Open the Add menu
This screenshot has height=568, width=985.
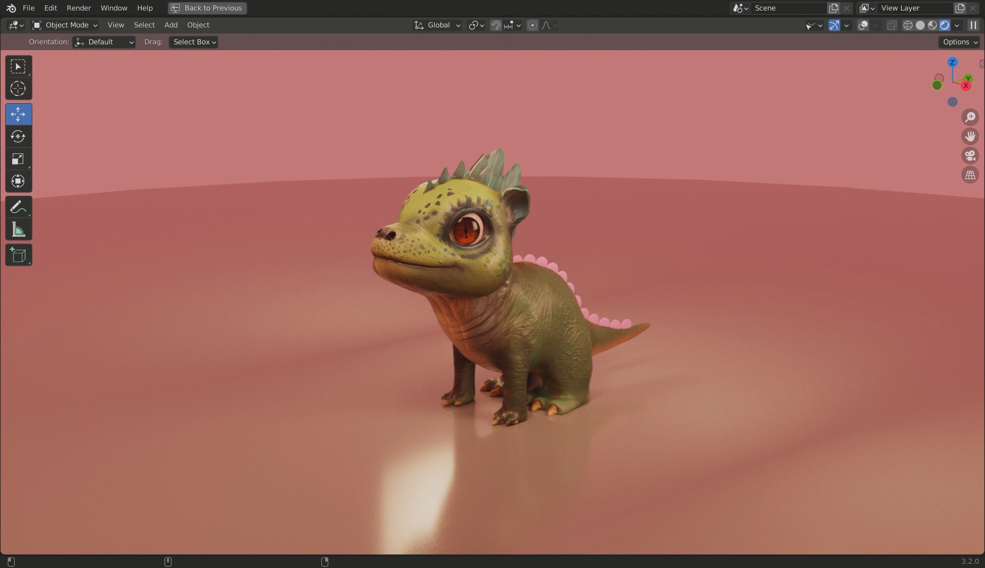[170, 25]
